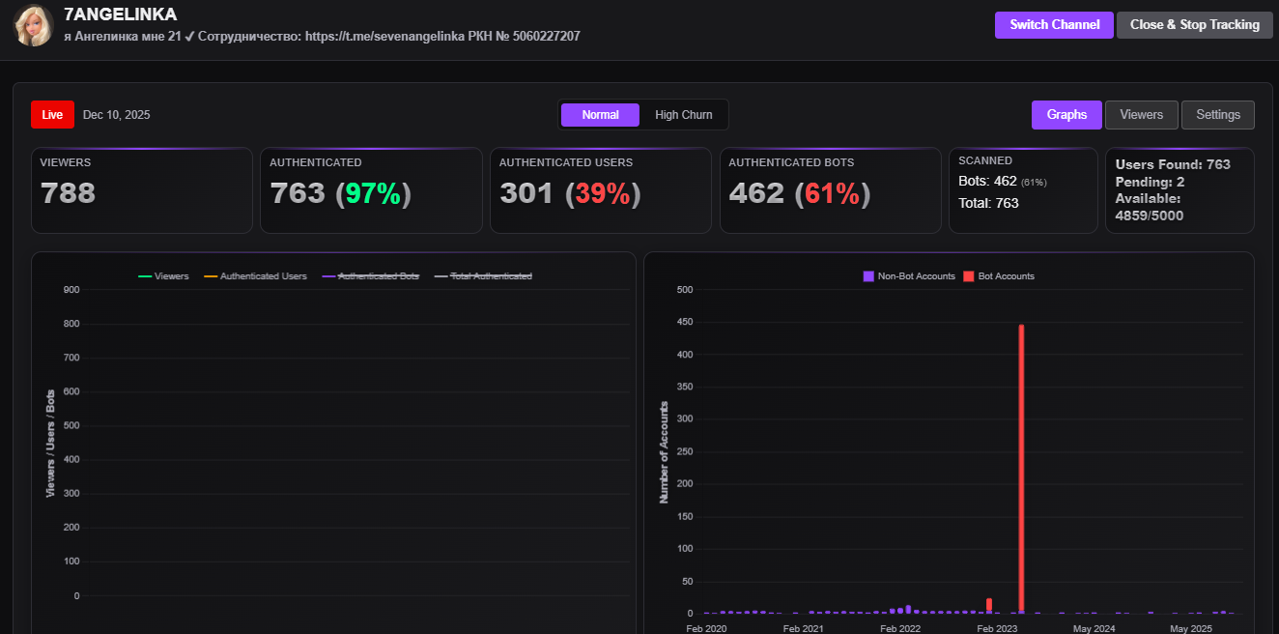
Task: Open the 7ANGELINKA channel avatar
Action: point(33,25)
